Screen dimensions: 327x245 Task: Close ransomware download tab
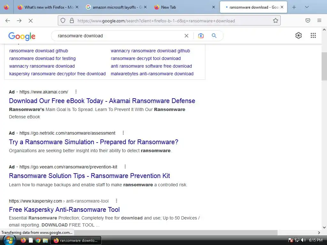coord(282,7)
